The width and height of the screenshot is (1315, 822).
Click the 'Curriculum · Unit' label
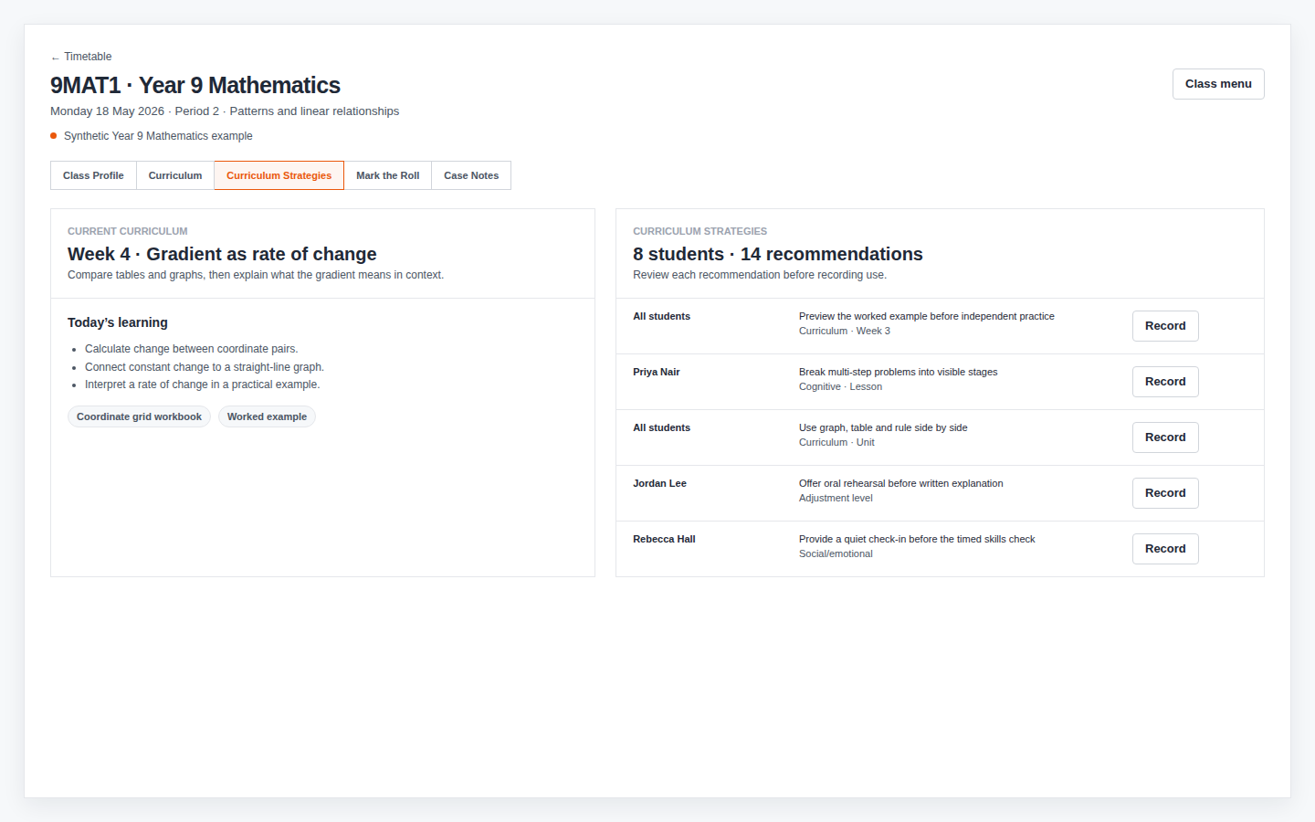pyautogui.click(x=836, y=442)
